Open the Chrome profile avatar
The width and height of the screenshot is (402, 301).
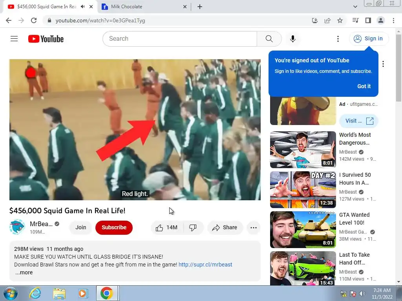point(381,20)
